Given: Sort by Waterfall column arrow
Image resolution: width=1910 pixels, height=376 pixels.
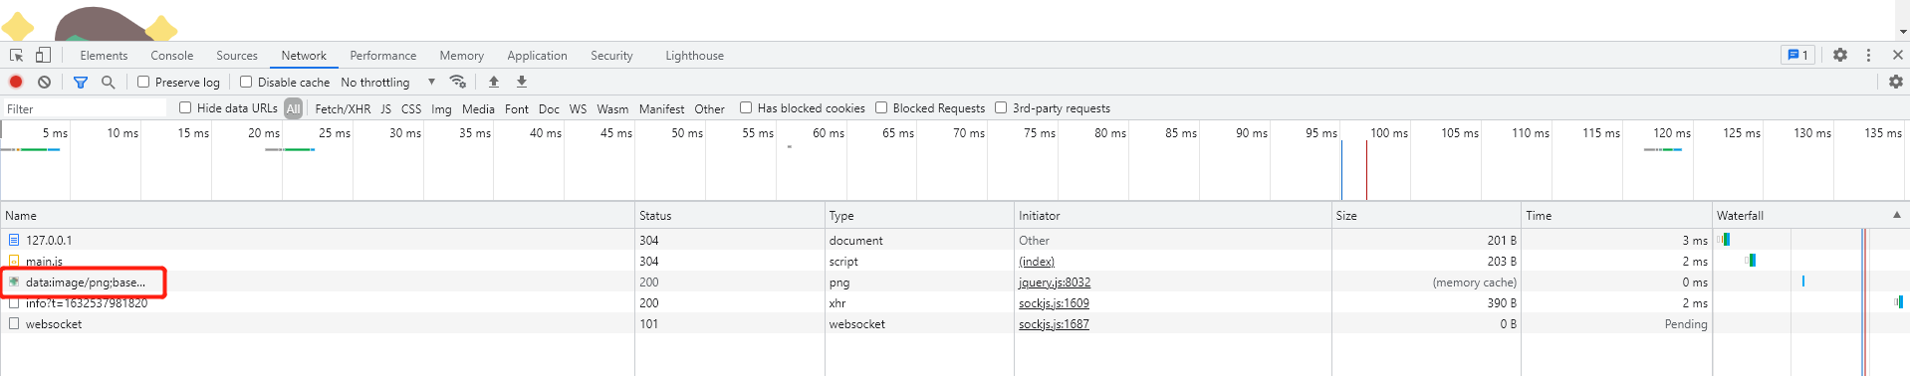Looking at the screenshot, I should (1896, 214).
